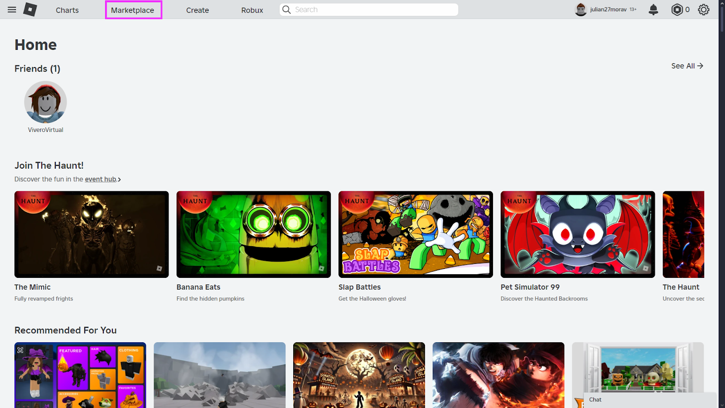
Task: Open recommended gray rubble game thumbnail
Action: (220, 375)
